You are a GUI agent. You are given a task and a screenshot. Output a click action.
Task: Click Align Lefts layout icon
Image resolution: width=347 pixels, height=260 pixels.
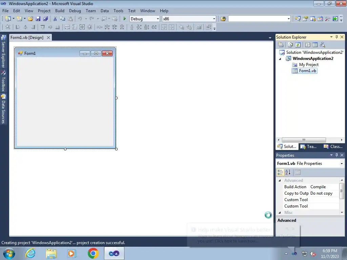18,27
